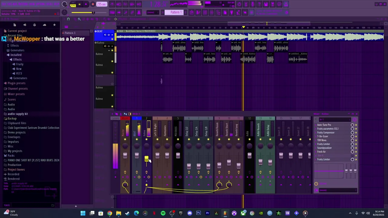Image resolution: width=388 pixels, height=218 pixels.
Task: Open Steam from the taskbar
Action: (127, 213)
